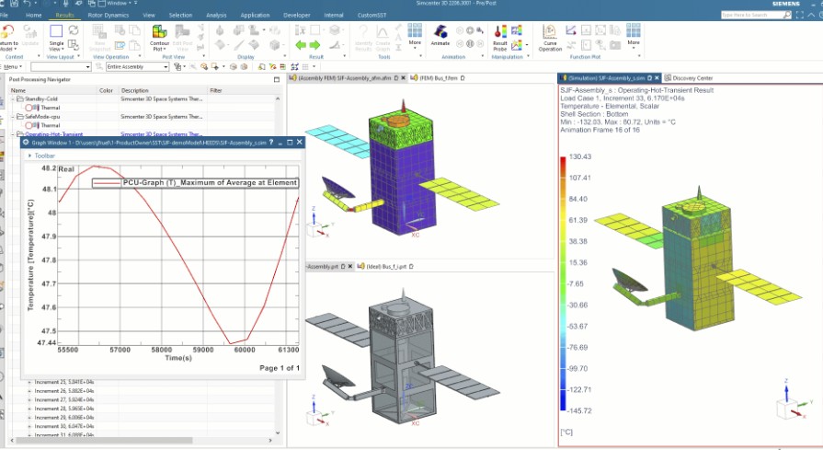This screenshot has height=450, width=823.
Task: Click the Return to Model icon
Action: [8, 35]
